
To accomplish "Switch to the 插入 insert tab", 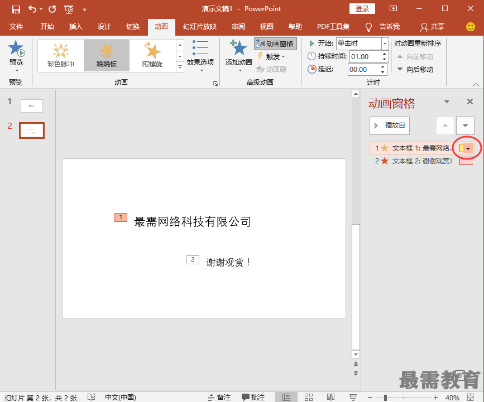I will (75, 27).
